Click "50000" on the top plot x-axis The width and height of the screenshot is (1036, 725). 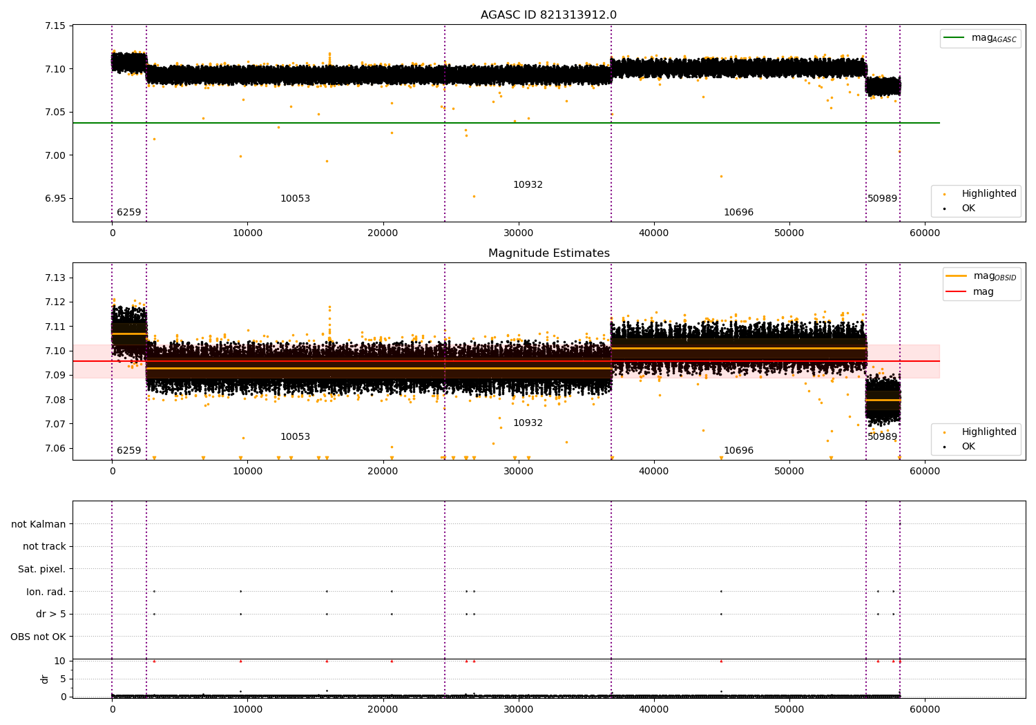coord(789,233)
